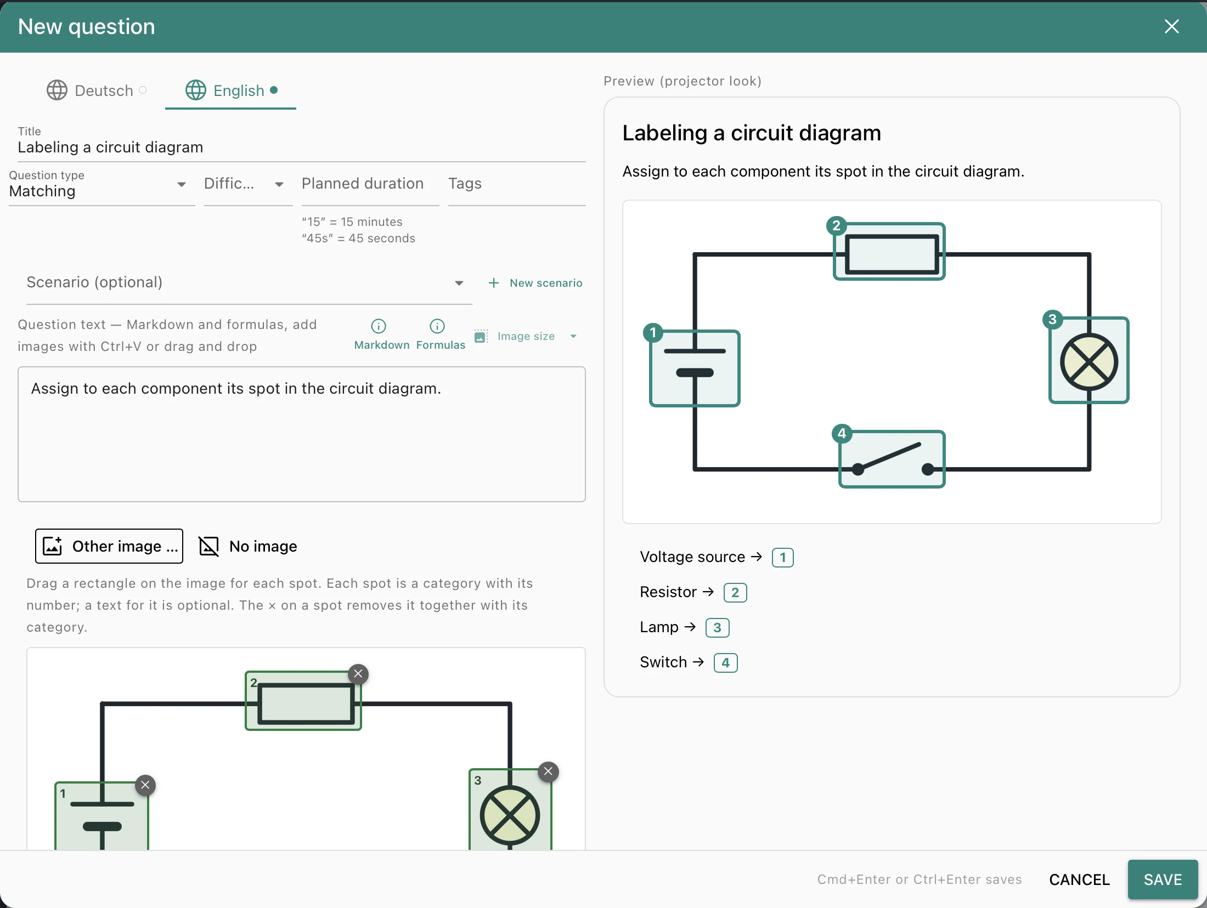Select resistor spot 2 in editor image

point(303,701)
